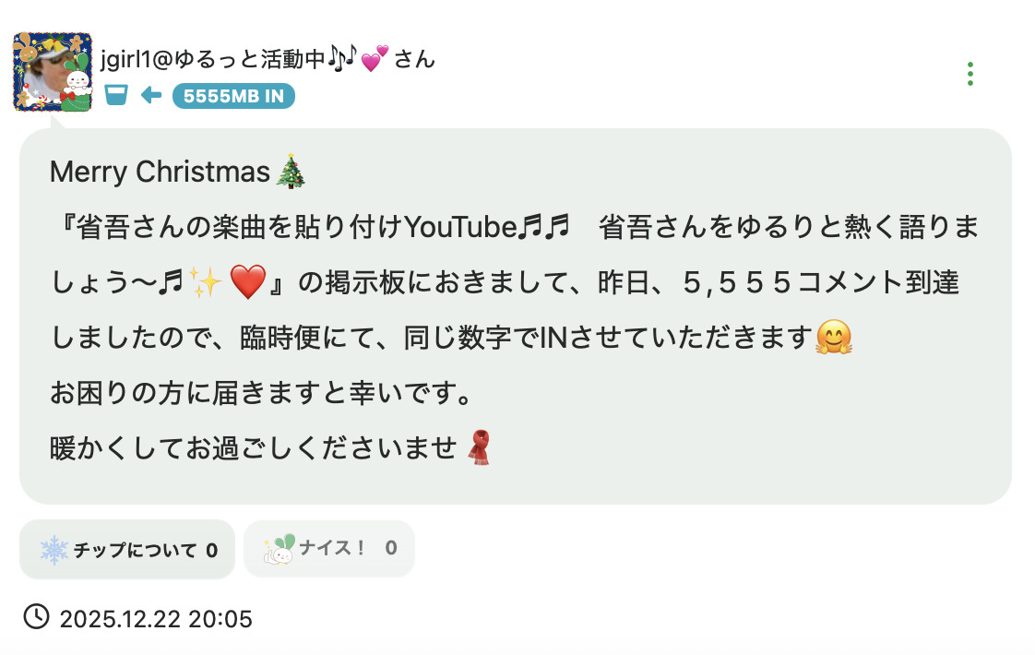Click the チップについて button
The image size is (1035, 655).
coord(127,549)
